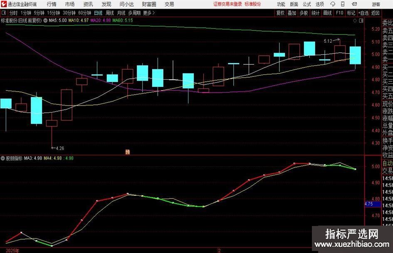
Task: Open the 选项 menu
Action: click(319, 4)
